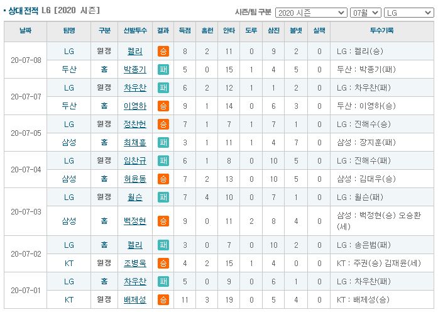Click the 홈런 column header
This screenshot has height=312, width=438.
pos(207,30)
